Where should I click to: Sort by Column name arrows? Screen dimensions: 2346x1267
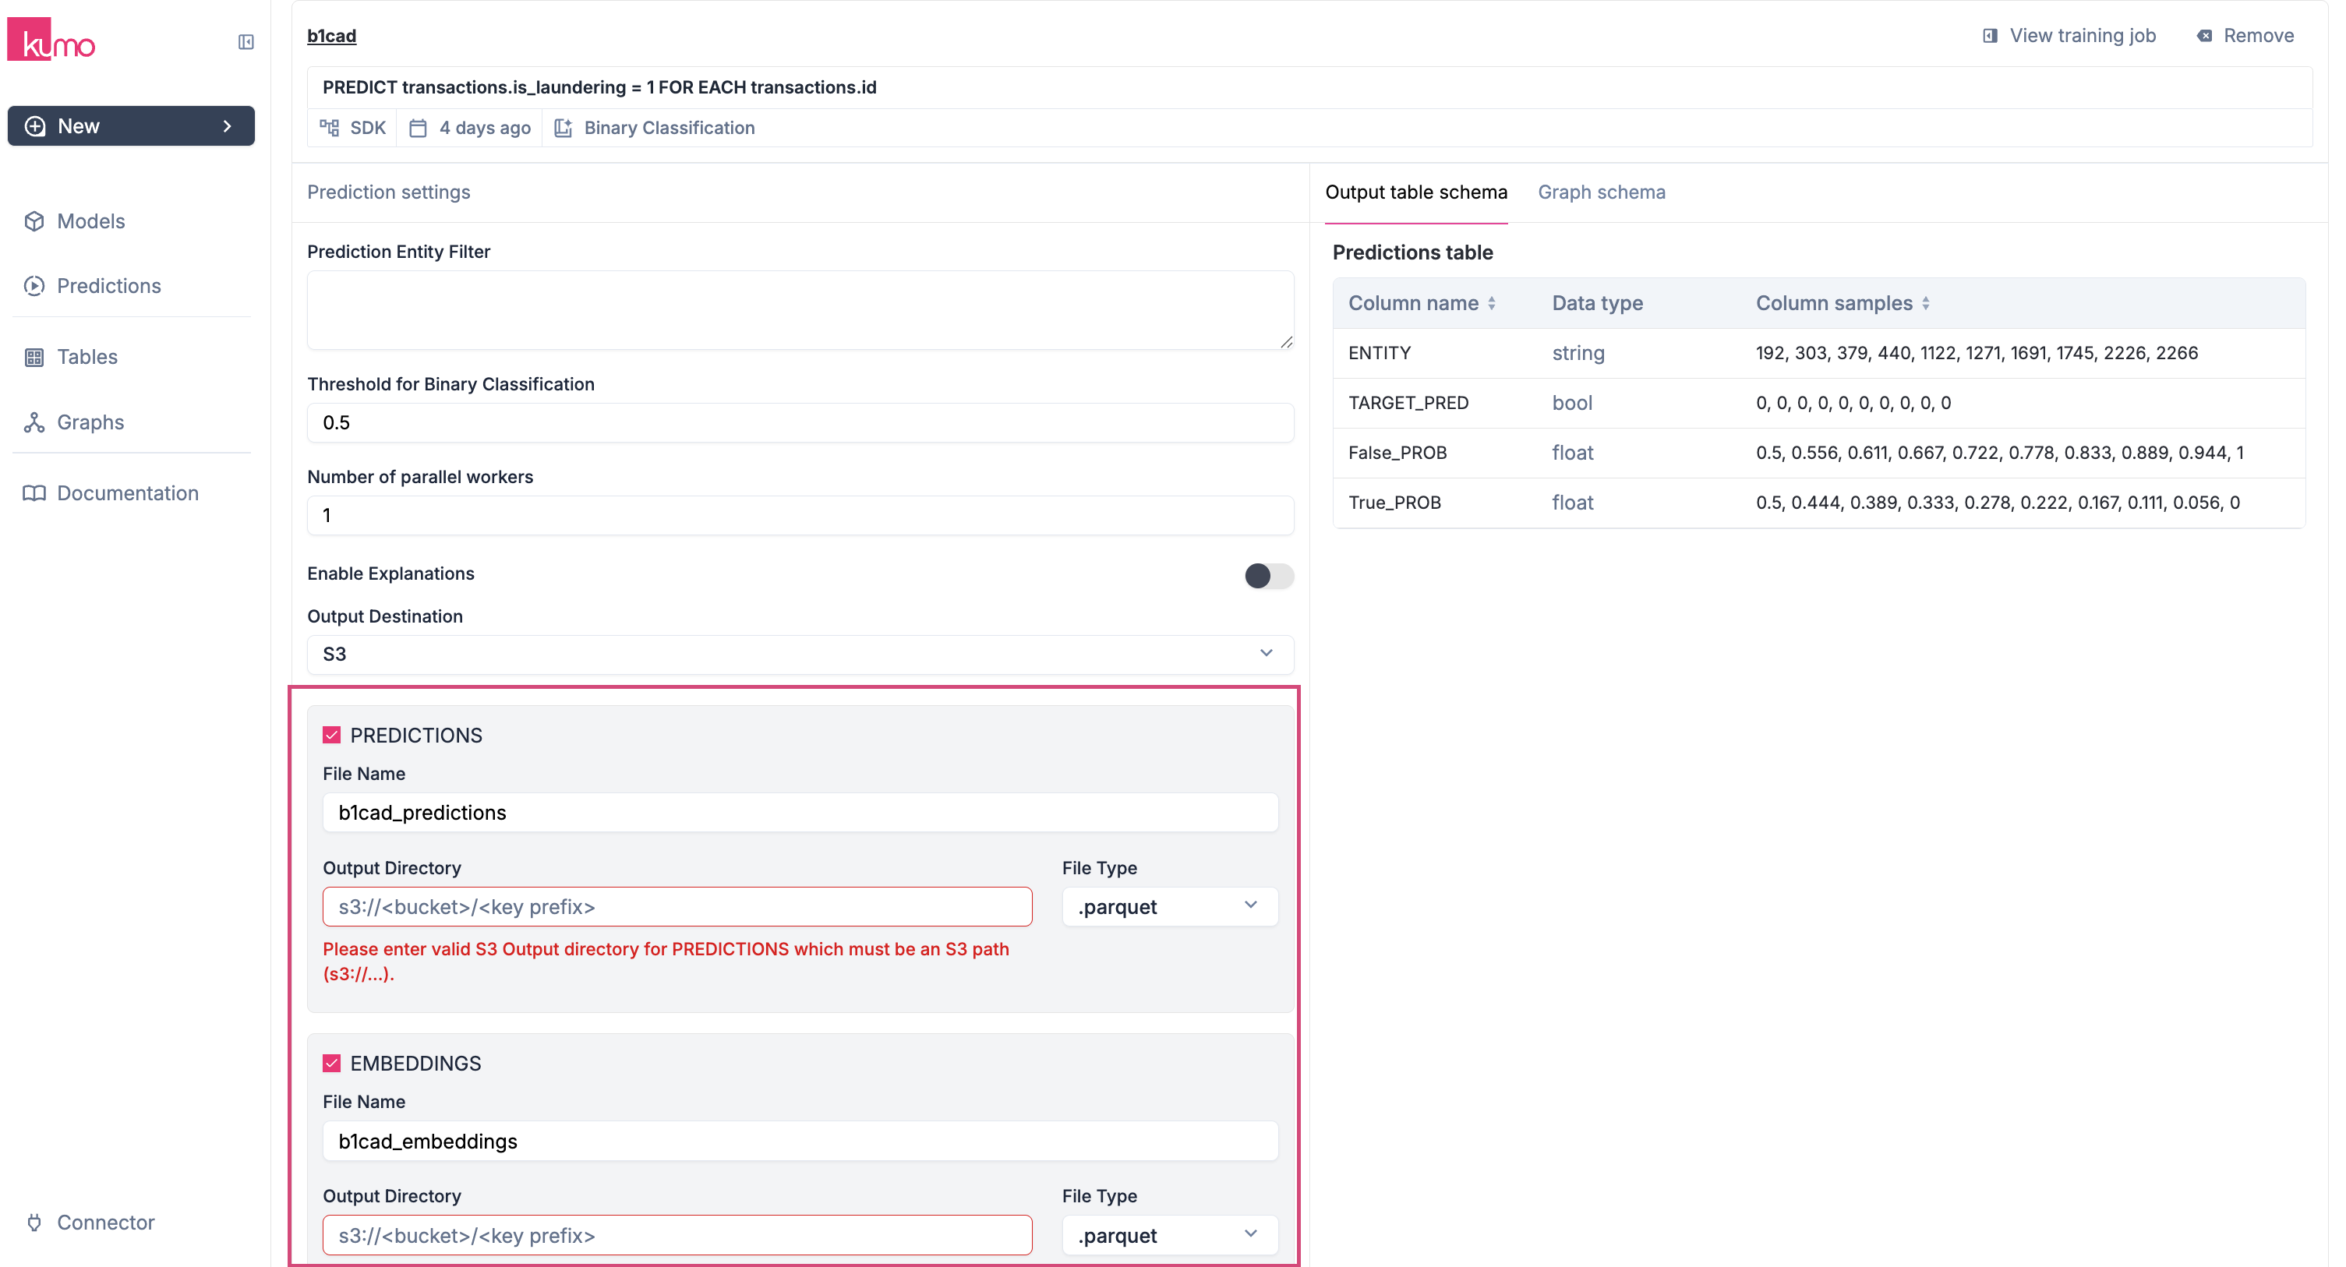1492,303
